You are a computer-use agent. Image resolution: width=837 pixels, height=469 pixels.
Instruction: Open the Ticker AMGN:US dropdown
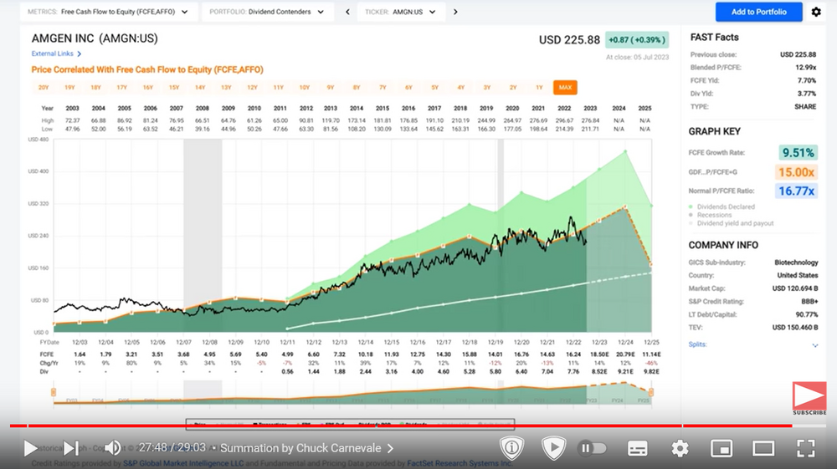tap(402, 12)
